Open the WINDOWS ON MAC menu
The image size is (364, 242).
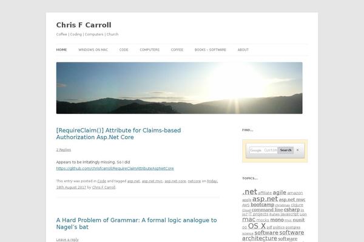93,50
